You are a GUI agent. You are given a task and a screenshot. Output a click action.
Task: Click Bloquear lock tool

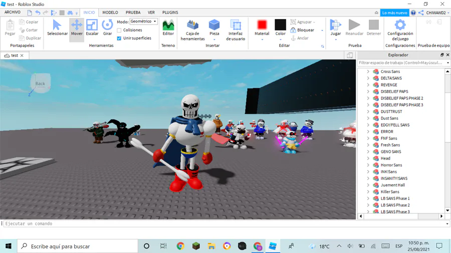click(x=302, y=30)
